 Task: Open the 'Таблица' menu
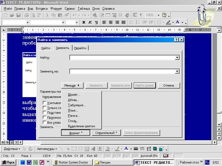(x=84, y=9)
